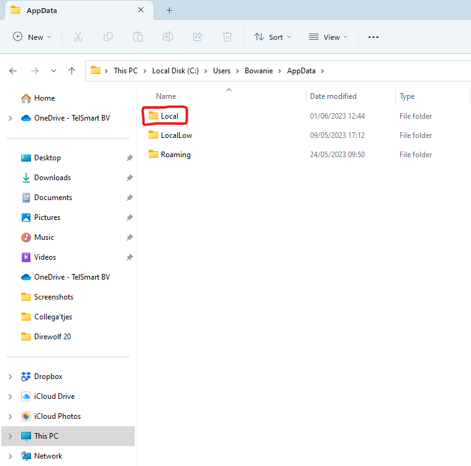Screen dimensions: 471x466
Task: Open See more three-dots menu
Action: point(373,37)
